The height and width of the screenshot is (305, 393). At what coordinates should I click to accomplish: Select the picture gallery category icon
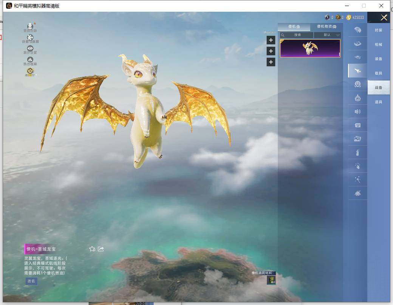tap(357, 139)
